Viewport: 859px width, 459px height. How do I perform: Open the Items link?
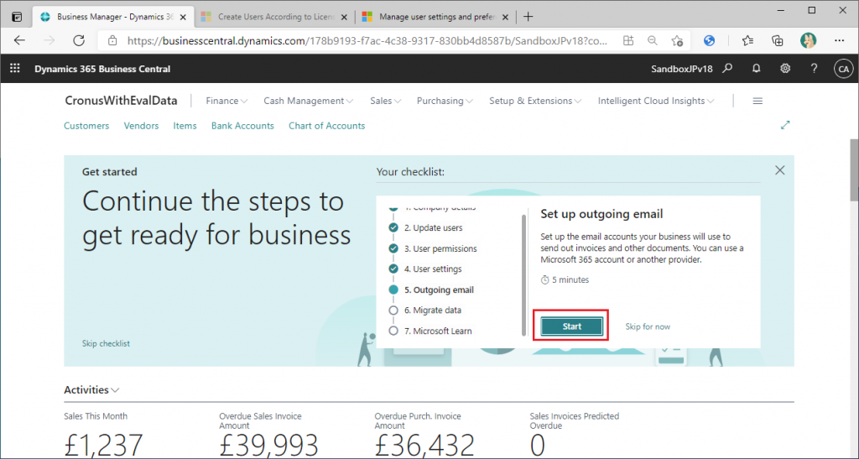tap(185, 125)
